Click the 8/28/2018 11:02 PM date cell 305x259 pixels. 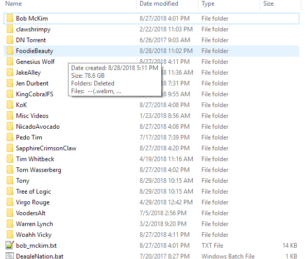[166, 51]
